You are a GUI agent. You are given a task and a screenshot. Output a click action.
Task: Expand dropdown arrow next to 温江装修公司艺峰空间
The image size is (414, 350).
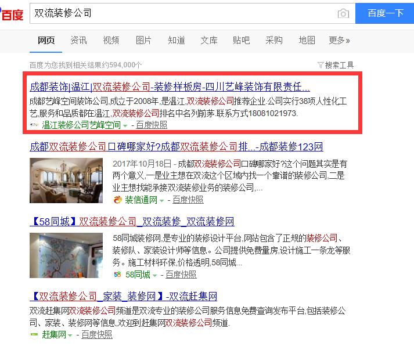click(x=125, y=126)
